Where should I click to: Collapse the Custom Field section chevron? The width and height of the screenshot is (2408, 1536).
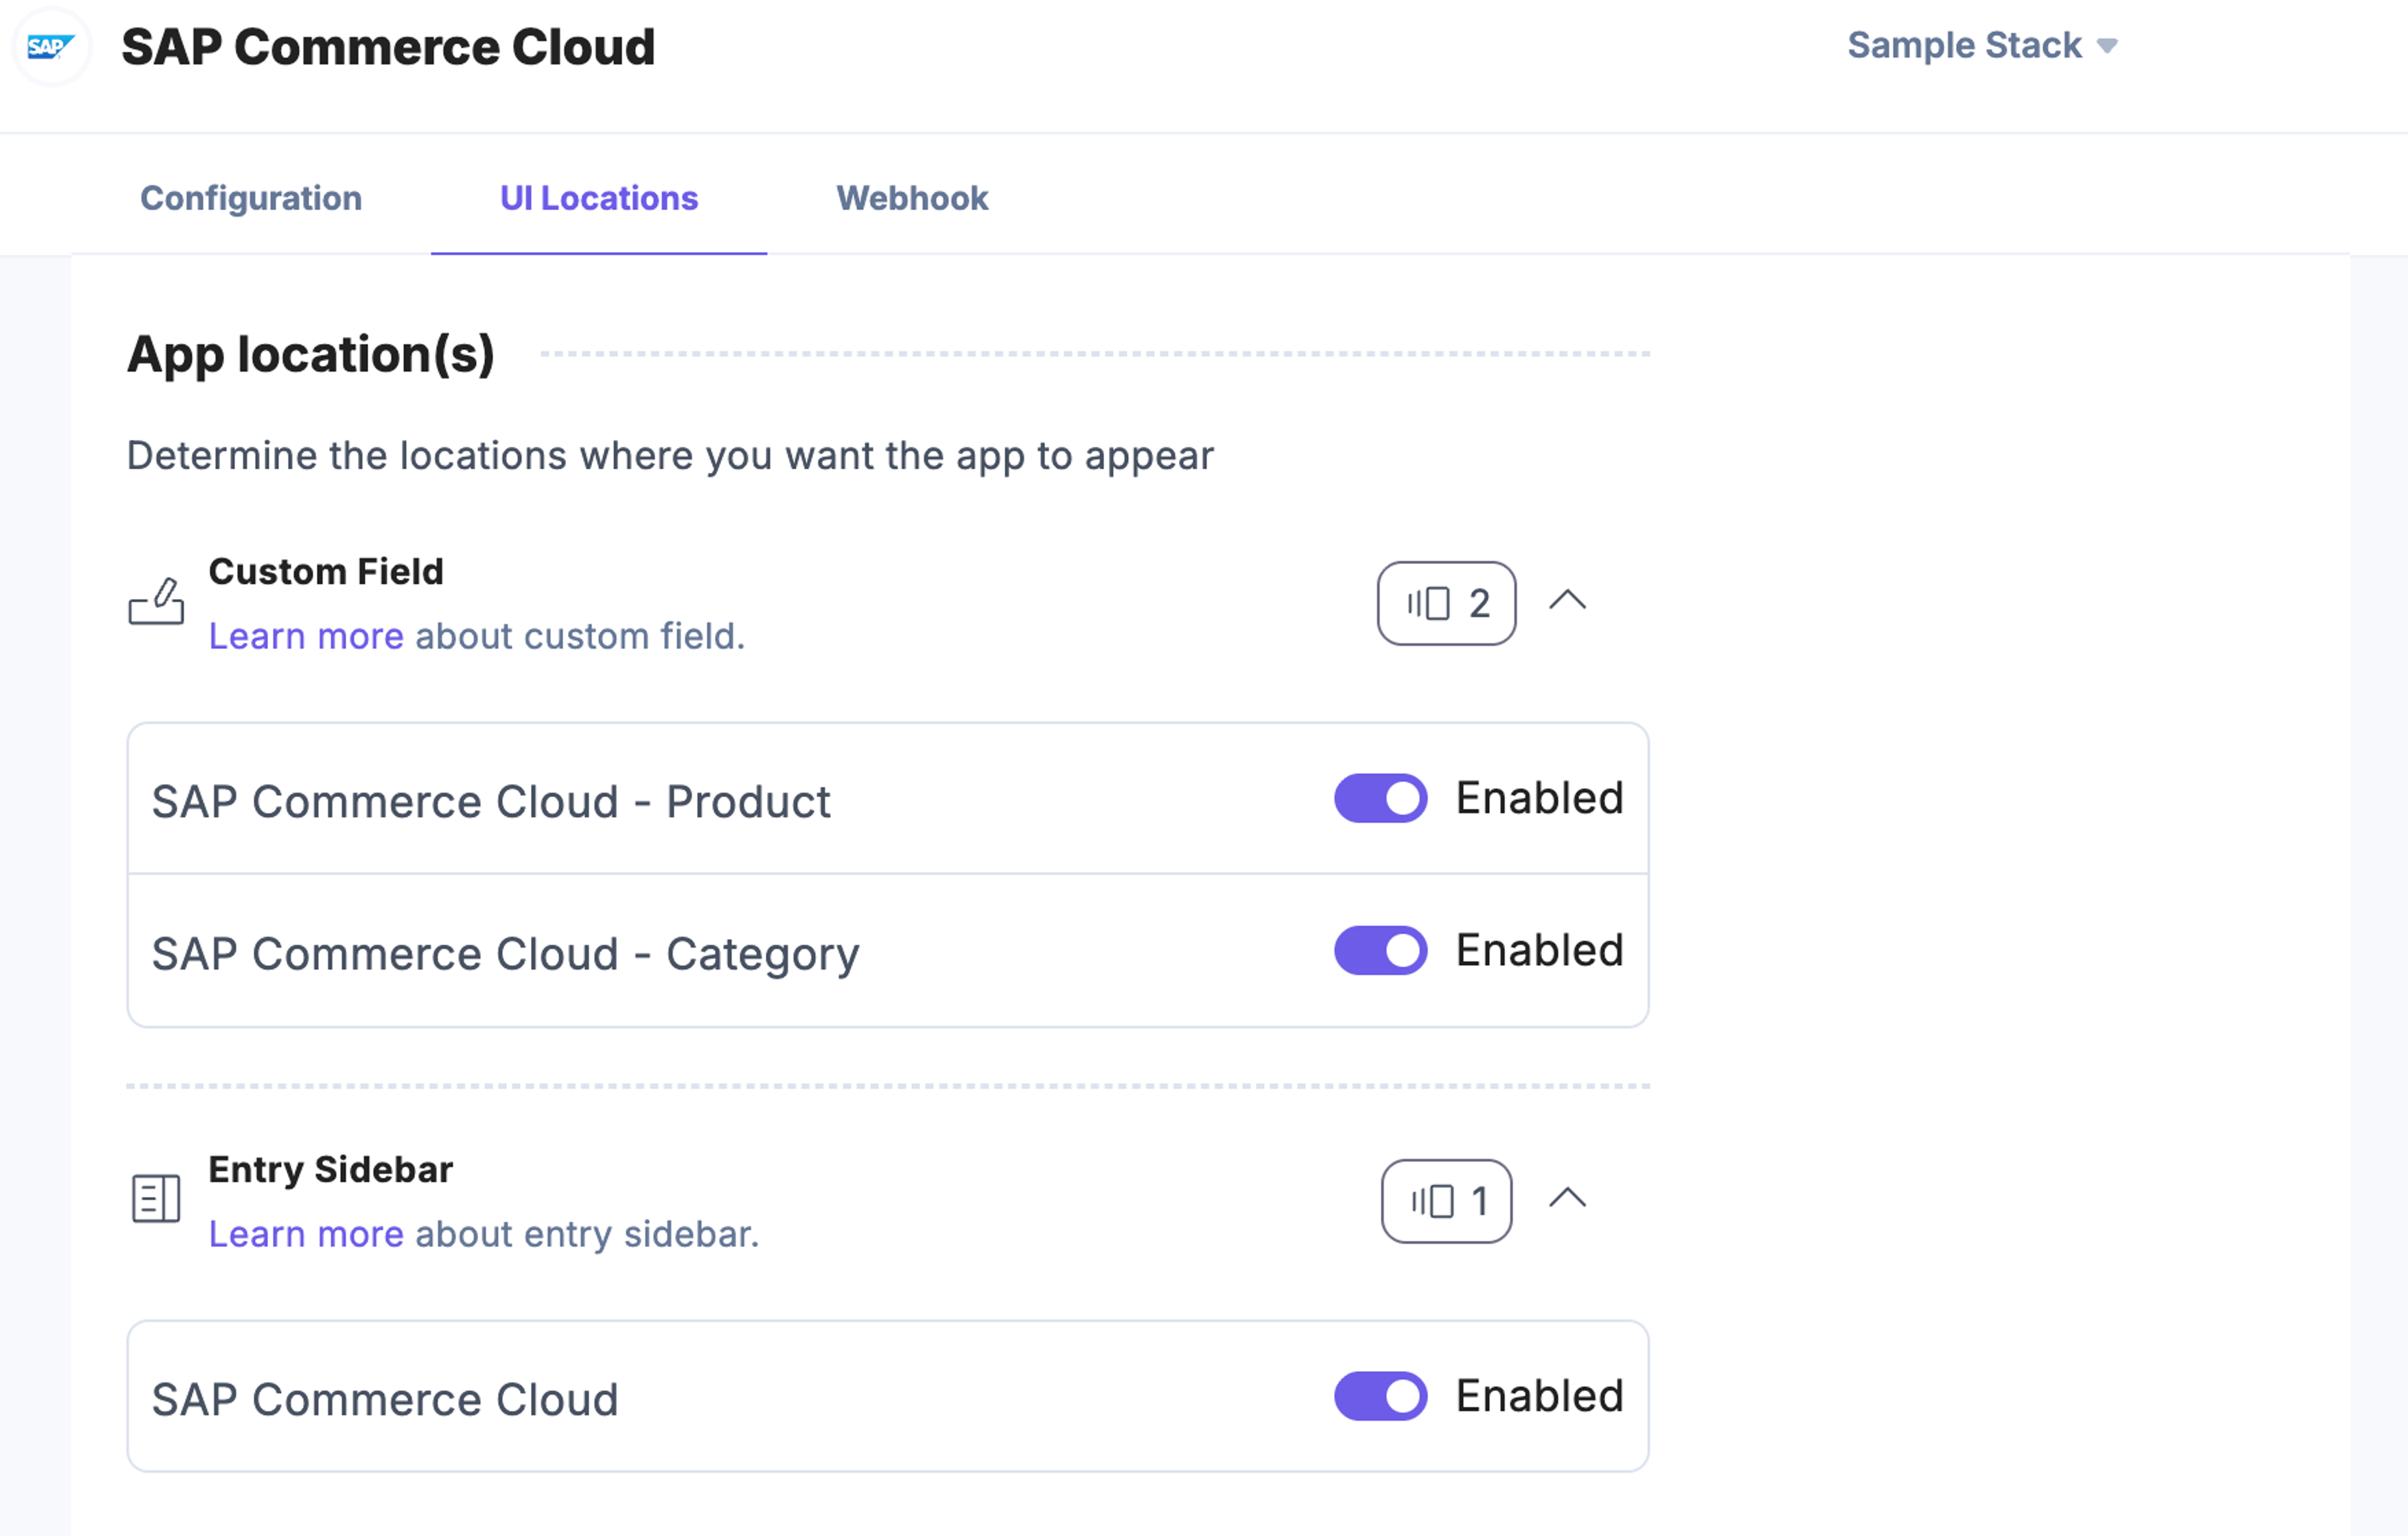pos(1567,600)
